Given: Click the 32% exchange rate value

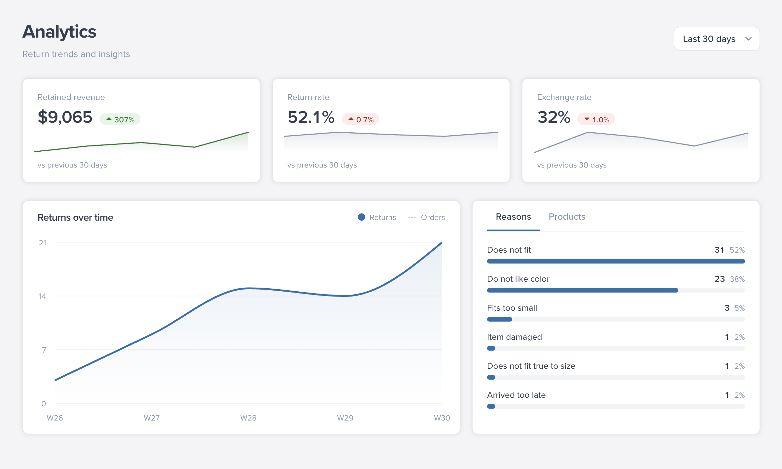Looking at the screenshot, I should [554, 117].
